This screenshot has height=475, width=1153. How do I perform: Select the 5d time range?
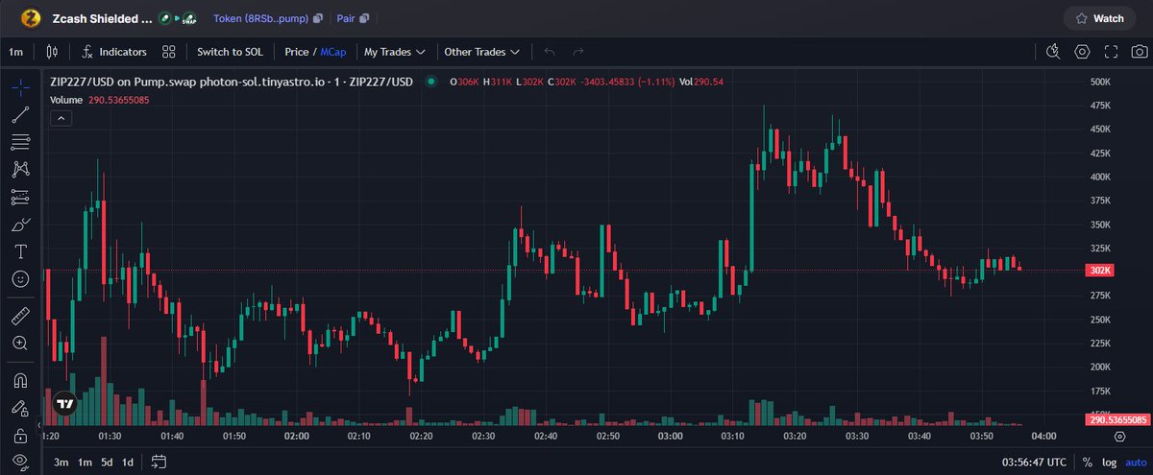107,463
